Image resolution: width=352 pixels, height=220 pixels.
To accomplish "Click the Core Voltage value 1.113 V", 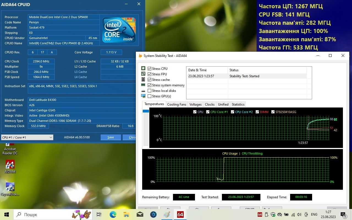I will [x=111, y=52].
